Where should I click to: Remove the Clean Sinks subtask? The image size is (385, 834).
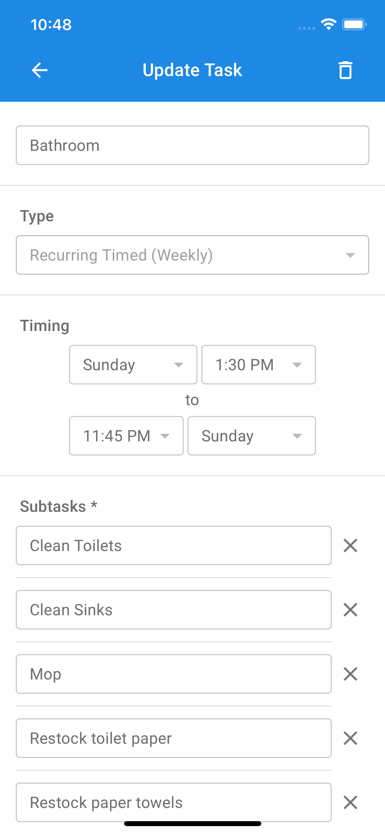[x=350, y=610]
